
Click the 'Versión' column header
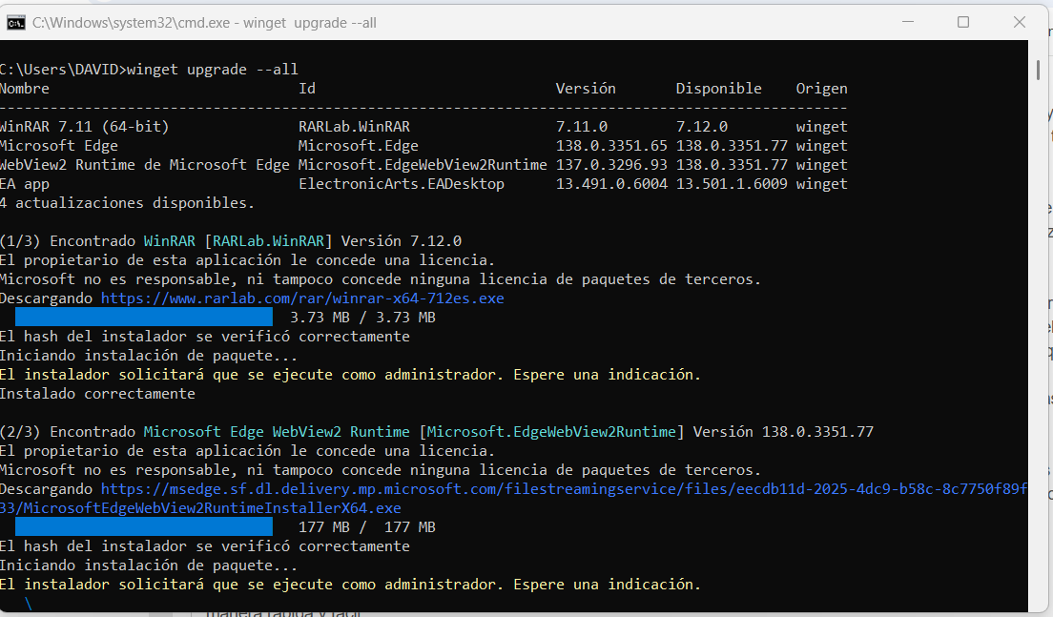click(585, 89)
